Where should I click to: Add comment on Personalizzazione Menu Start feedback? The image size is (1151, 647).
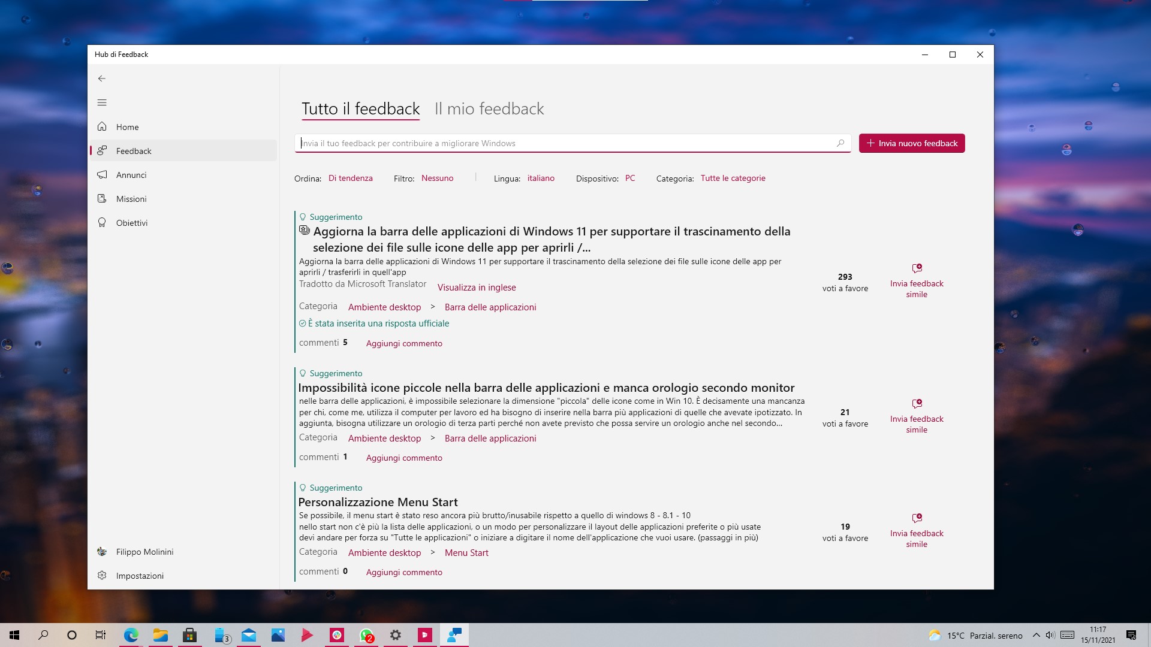tap(404, 572)
